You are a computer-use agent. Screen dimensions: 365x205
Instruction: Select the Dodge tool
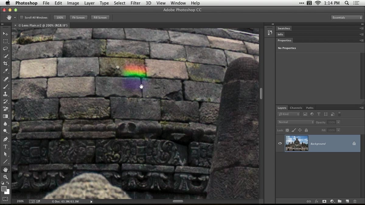(5, 131)
